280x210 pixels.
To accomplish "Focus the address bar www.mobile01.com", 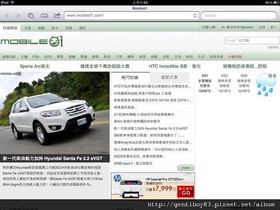I will coord(132,15).
